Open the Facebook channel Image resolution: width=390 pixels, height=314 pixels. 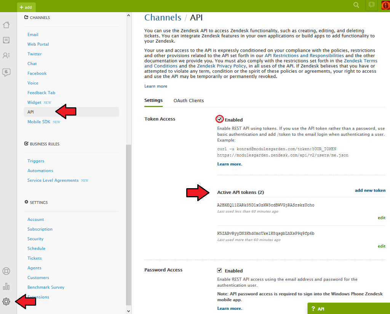37,73
